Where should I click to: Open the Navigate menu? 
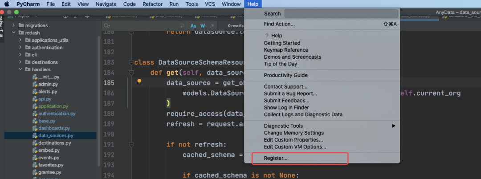point(106,4)
